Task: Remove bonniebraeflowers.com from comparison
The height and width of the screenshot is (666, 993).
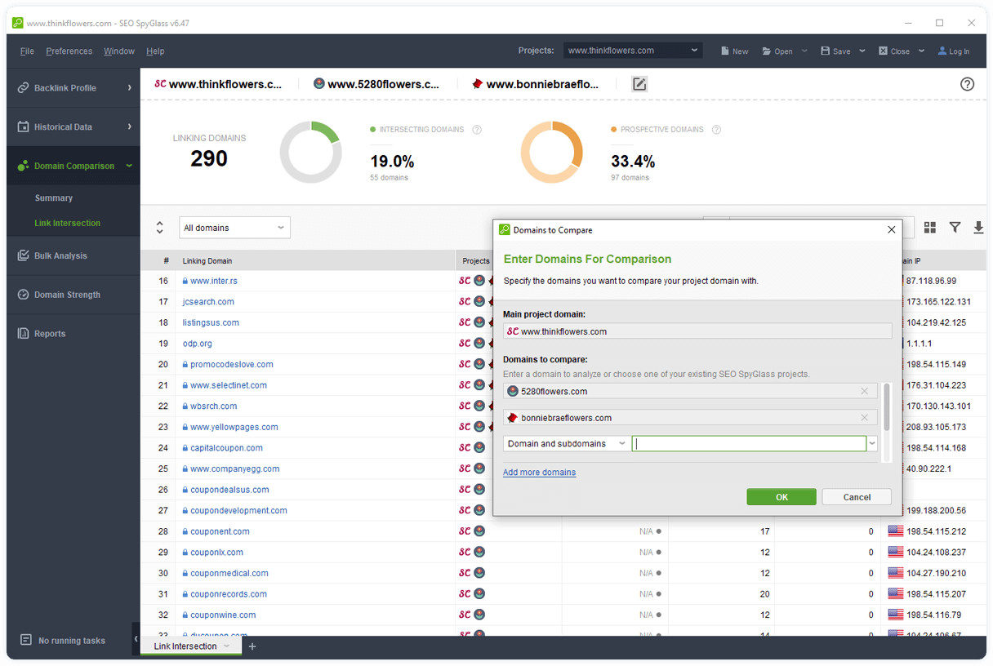Action: coord(864,418)
